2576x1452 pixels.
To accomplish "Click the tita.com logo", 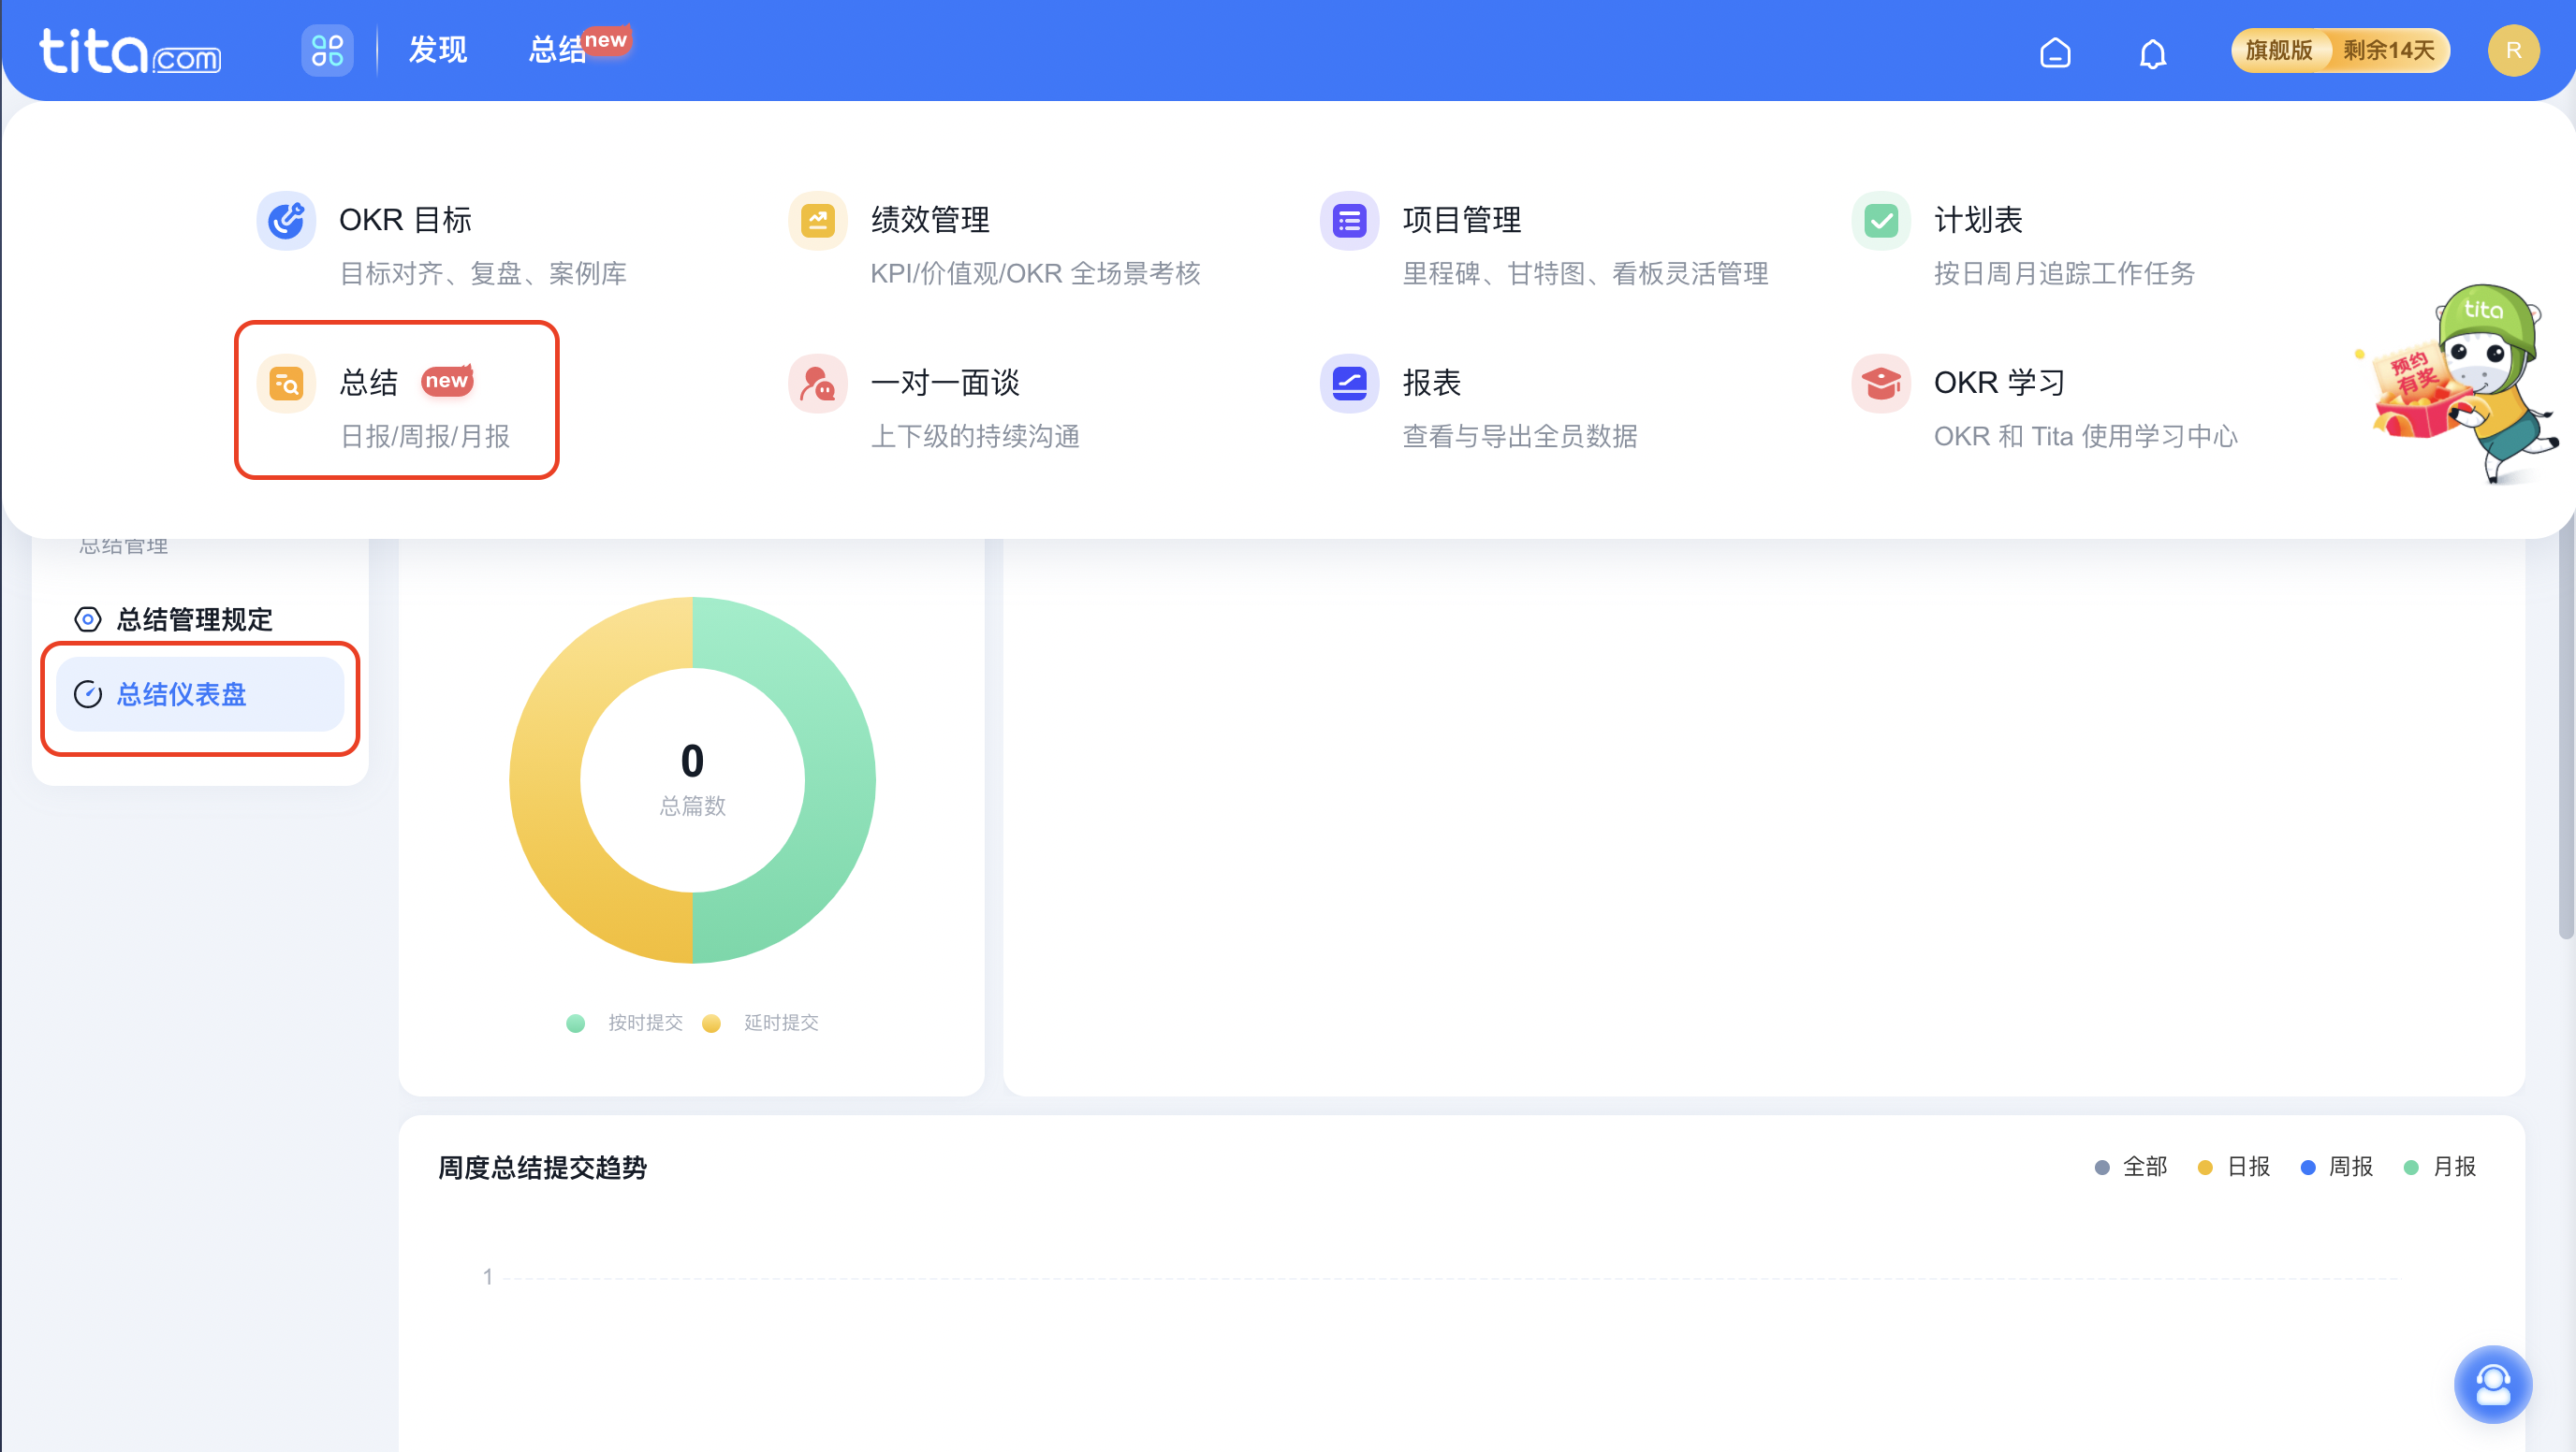I will tap(130, 50).
